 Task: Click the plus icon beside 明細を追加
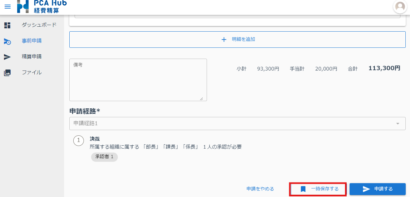224,40
